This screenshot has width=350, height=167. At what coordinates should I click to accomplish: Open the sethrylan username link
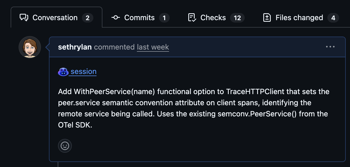click(75, 47)
